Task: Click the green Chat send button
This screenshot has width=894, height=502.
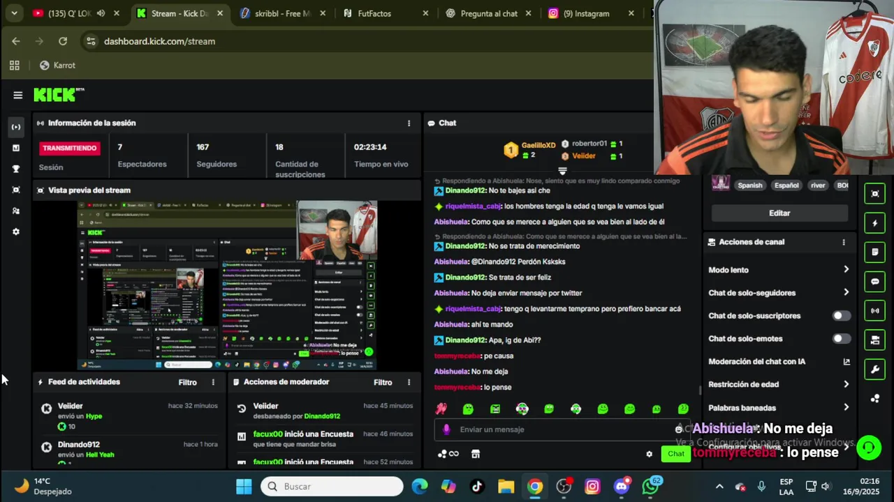Action: tap(676, 454)
